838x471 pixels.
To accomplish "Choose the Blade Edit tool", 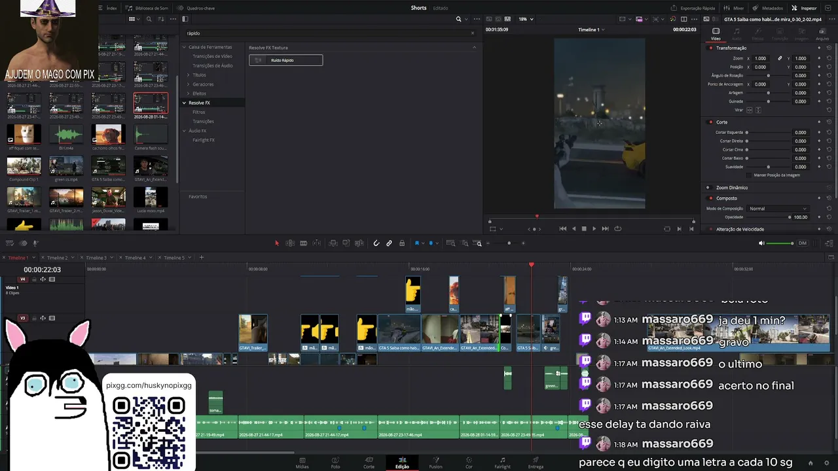I will coord(303,243).
